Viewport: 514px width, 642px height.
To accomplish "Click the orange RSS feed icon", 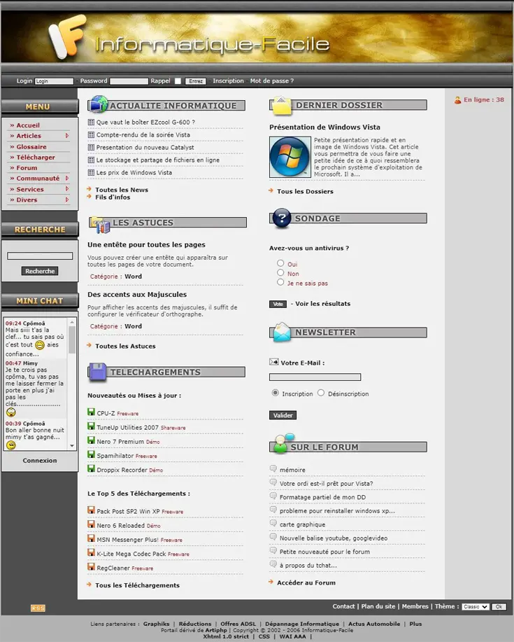I will [38, 608].
